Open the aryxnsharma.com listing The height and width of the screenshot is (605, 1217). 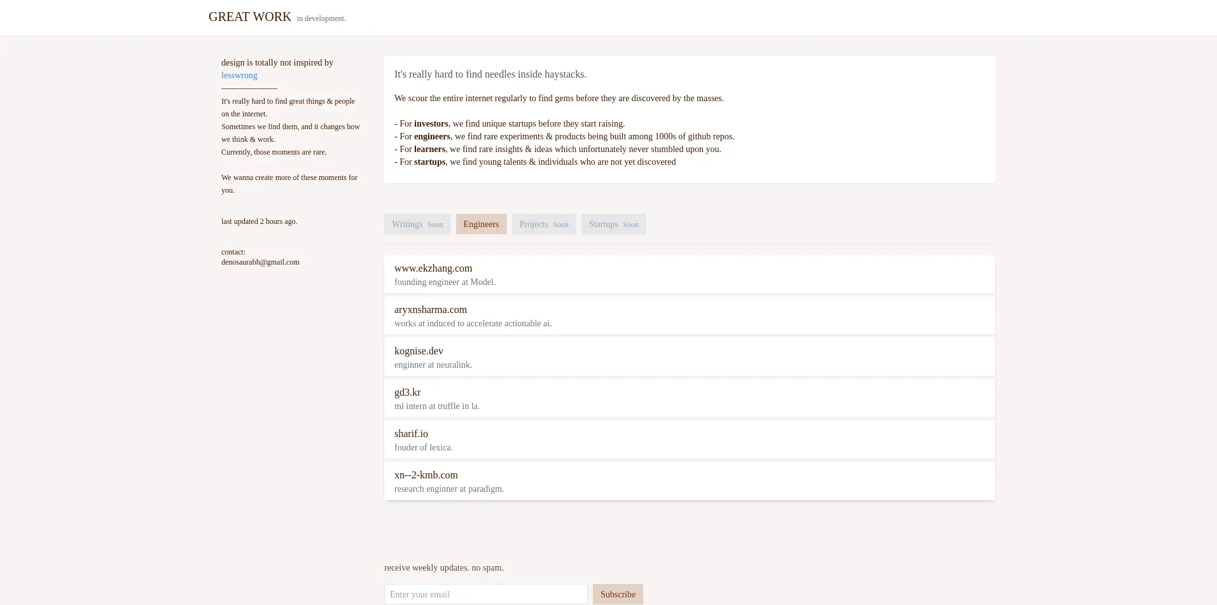431,310
